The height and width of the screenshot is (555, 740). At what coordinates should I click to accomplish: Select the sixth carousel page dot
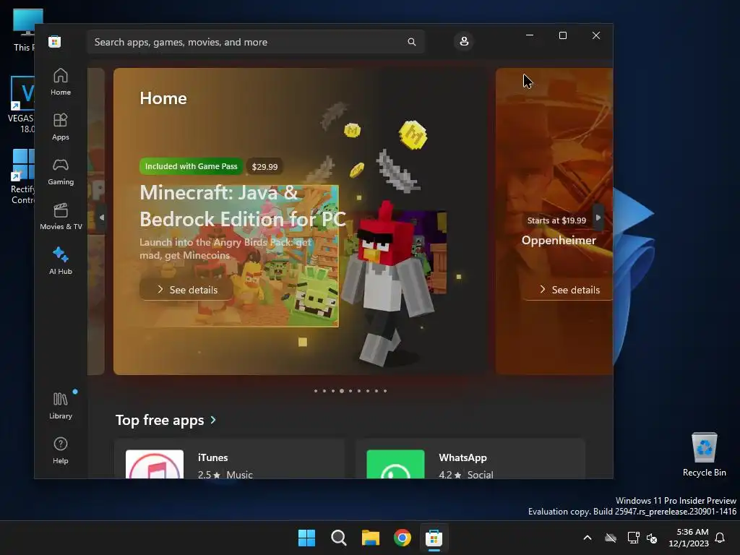[x=359, y=391]
